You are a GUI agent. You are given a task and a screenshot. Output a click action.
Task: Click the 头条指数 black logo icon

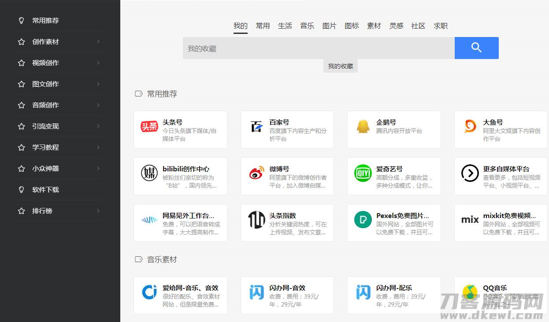pos(256,220)
